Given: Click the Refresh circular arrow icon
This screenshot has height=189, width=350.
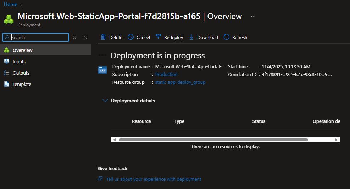Looking at the screenshot, I should (x=226, y=37).
